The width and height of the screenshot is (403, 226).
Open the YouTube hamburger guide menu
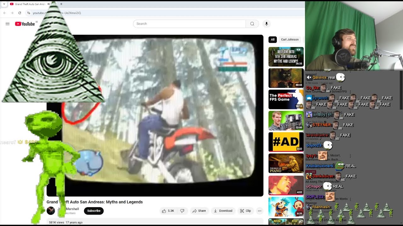click(8, 24)
